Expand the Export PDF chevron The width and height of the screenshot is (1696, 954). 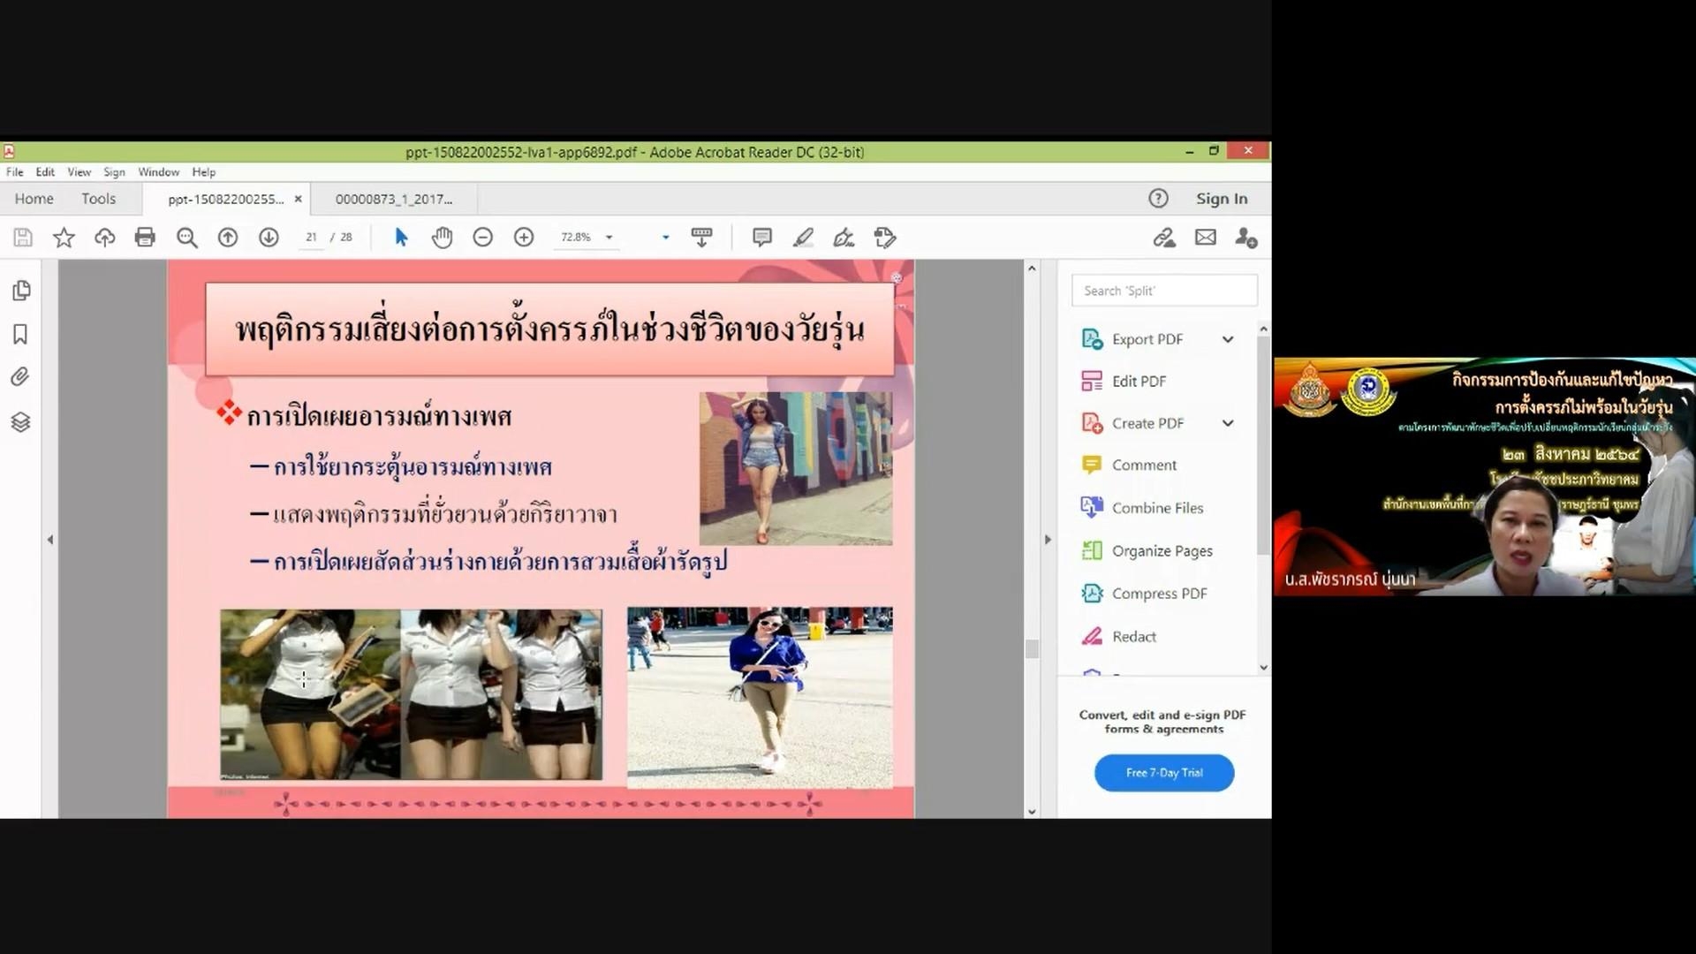pos(1228,339)
